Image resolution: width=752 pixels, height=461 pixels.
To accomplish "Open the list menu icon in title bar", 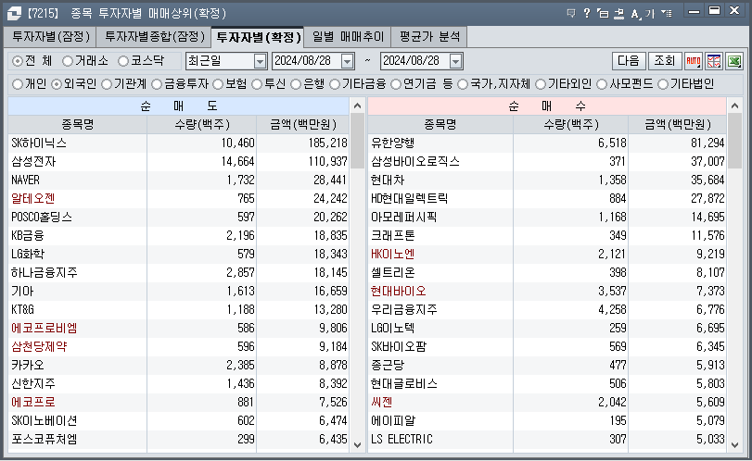I will 666,13.
